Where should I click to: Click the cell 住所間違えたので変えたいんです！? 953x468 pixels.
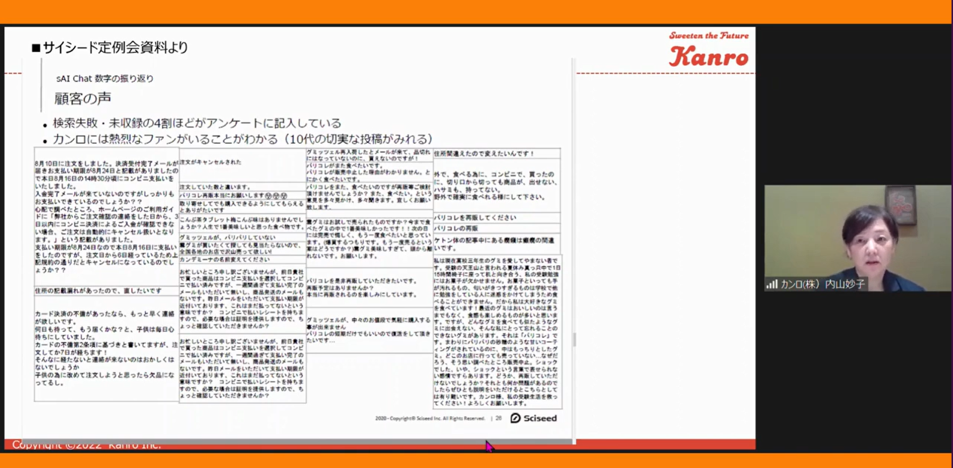click(497, 154)
